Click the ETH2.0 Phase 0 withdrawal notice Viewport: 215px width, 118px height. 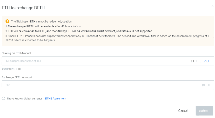tap(107, 38)
